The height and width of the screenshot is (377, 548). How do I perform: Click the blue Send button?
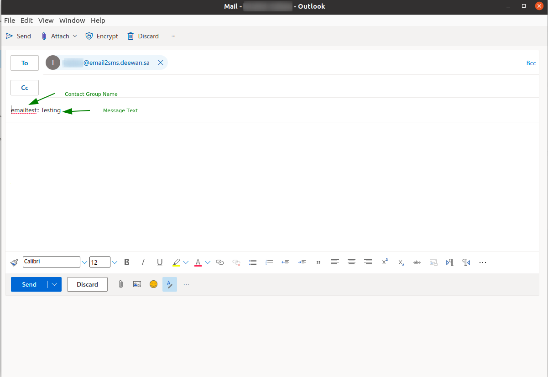(x=29, y=284)
